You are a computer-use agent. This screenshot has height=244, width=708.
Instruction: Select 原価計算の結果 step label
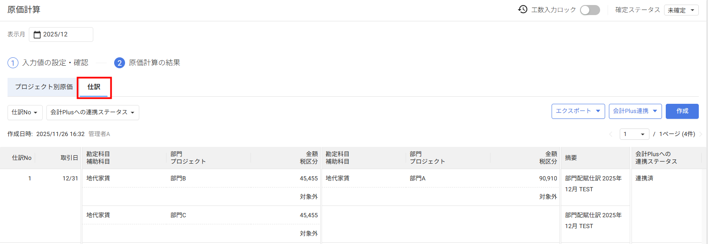tap(154, 63)
